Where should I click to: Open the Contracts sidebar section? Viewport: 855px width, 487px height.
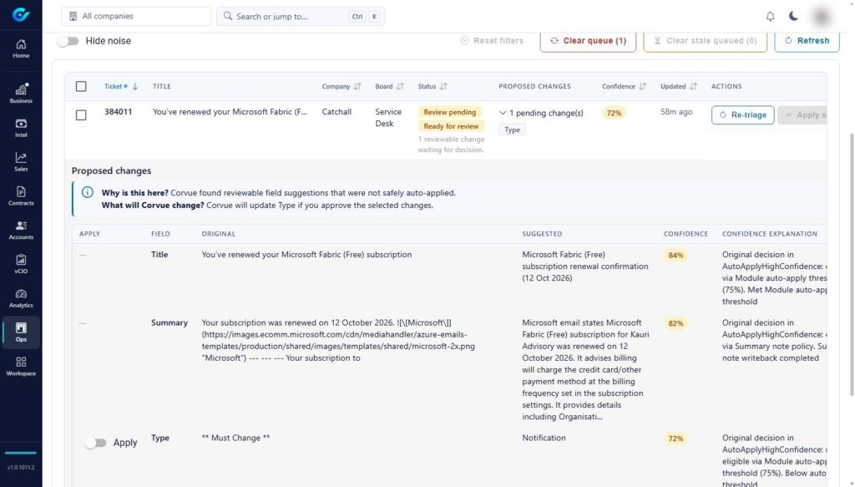click(x=21, y=196)
